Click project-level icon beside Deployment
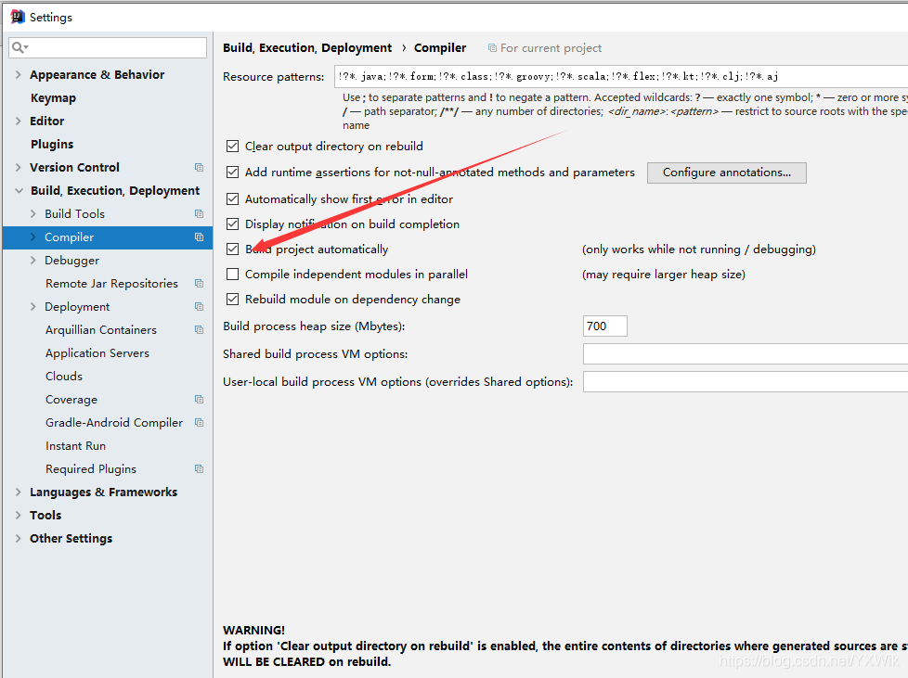The width and height of the screenshot is (908, 678). 200,307
